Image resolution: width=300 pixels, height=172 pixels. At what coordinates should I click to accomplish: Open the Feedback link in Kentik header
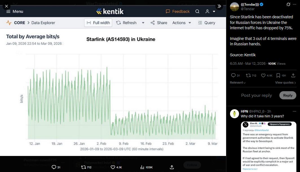[x=178, y=12]
